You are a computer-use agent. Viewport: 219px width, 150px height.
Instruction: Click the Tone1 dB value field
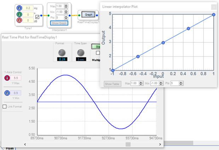(x=28, y=20)
